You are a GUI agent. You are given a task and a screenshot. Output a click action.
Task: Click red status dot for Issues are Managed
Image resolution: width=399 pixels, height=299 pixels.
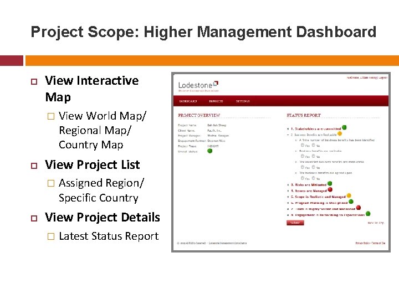tap(330, 189)
